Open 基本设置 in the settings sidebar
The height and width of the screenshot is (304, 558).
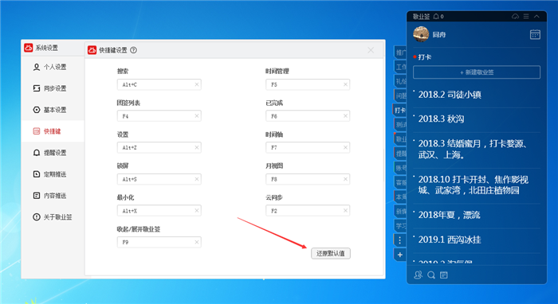[x=53, y=110]
